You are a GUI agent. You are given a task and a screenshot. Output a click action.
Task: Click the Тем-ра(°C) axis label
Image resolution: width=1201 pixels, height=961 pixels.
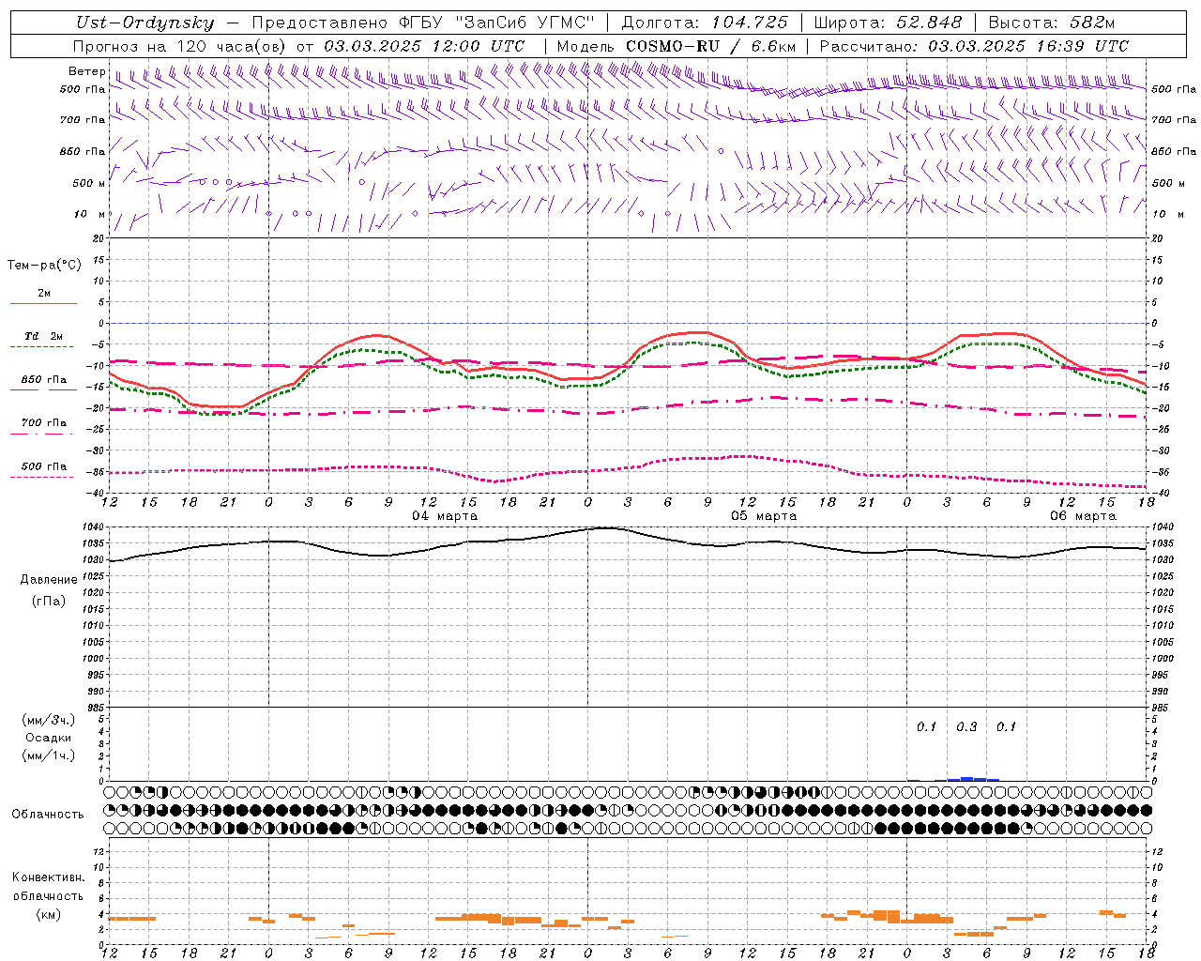[x=44, y=266]
